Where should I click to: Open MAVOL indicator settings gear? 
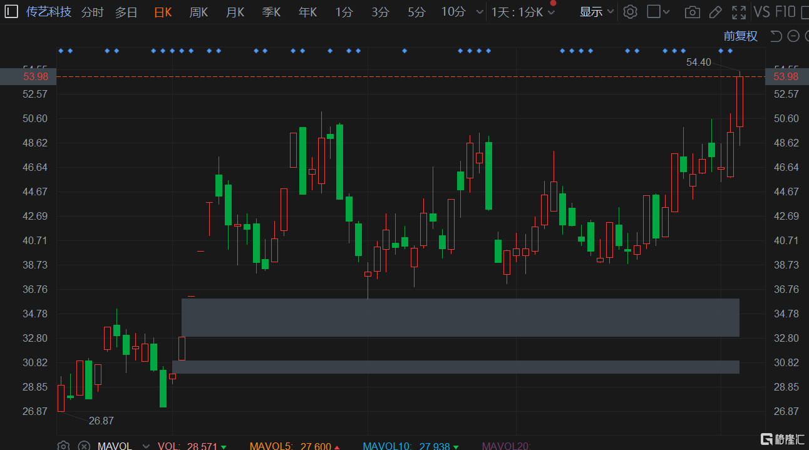click(x=63, y=446)
